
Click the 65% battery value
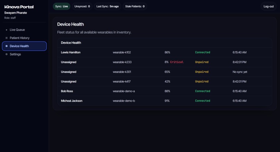coord(167,72)
